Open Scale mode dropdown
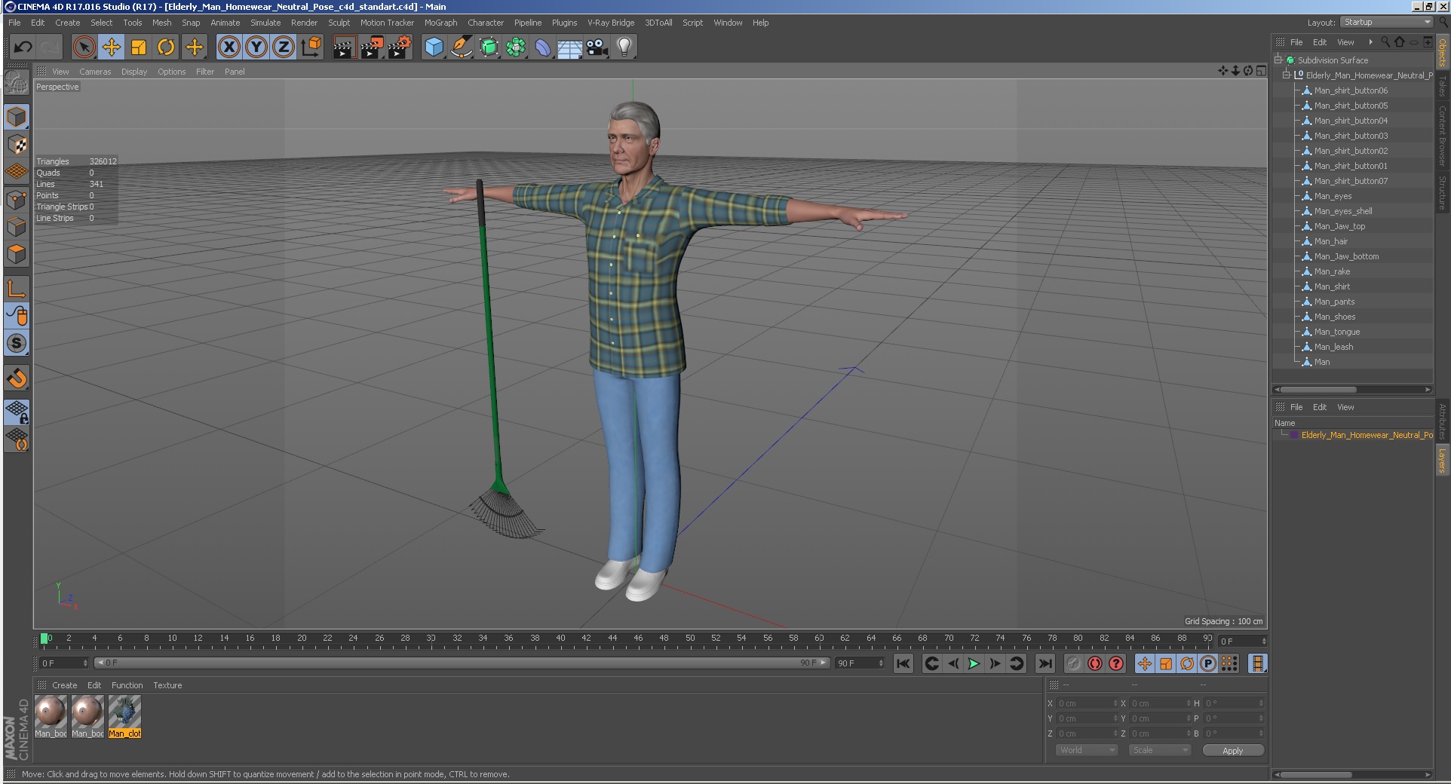 coord(1159,750)
